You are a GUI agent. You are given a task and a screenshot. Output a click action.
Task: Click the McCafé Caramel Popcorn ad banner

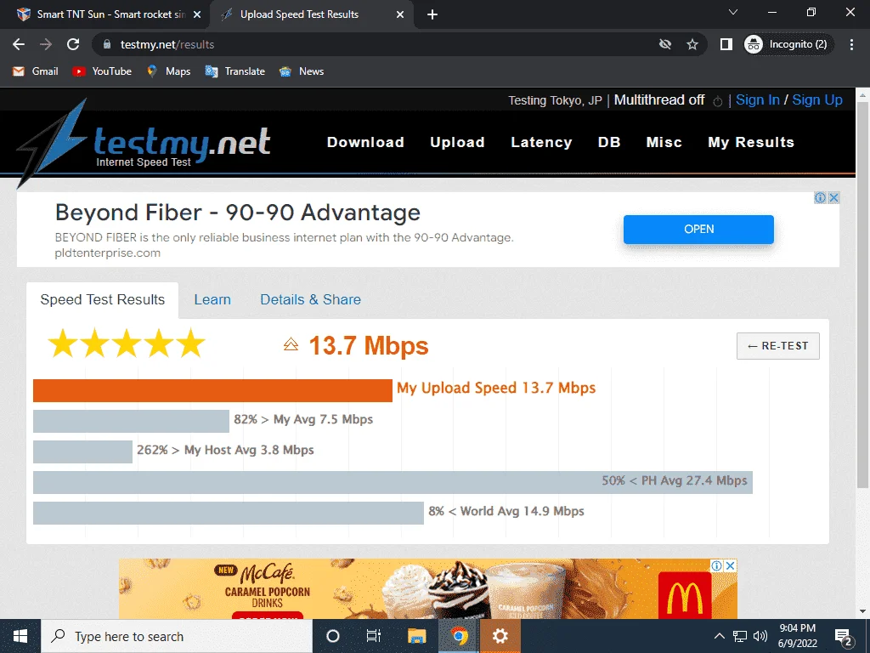pyautogui.click(x=428, y=588)
